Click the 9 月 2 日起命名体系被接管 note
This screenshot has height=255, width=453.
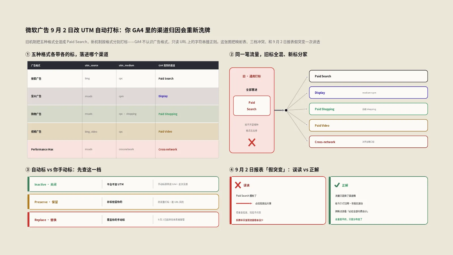pyautogui.click(x=171, y=220)
